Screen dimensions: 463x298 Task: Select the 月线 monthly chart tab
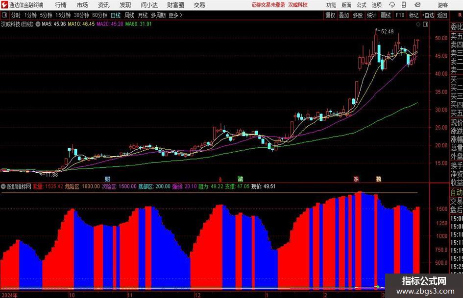click(x=143, y=15)
